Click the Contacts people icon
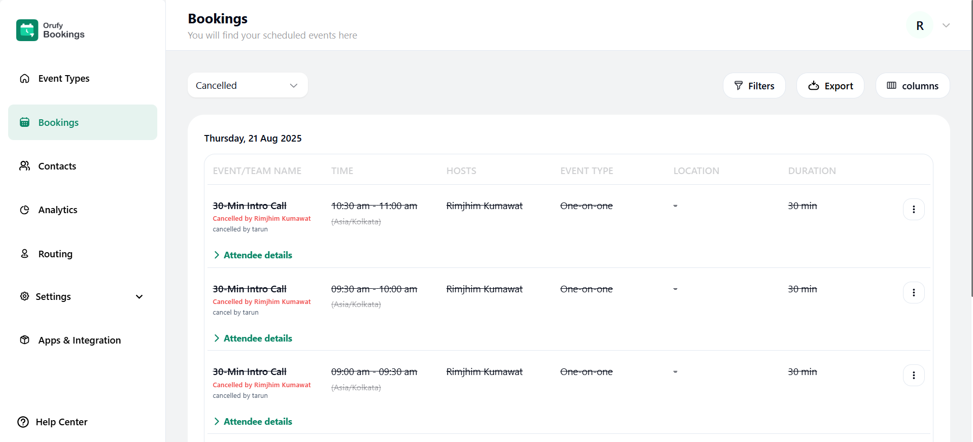Viewport: 973px width, 442px height. click(24, 166)
